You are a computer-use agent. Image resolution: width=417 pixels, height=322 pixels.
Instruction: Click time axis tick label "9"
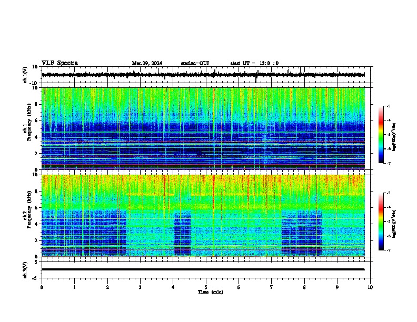click(337, 287)
